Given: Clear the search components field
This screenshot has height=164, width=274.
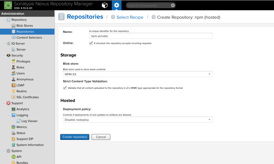Looking at the screenshot, I should coord(173,5).
